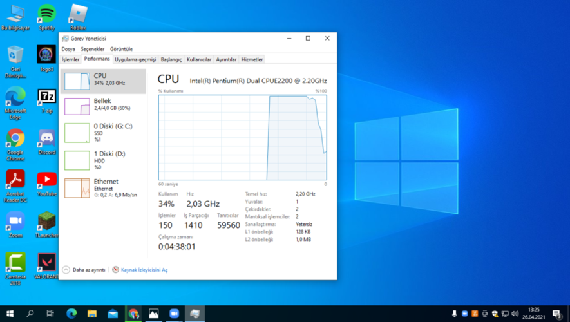Switch to Zoom on the taskbar
This screenshot has height=322, width=570.
click(x=174, y=313)
